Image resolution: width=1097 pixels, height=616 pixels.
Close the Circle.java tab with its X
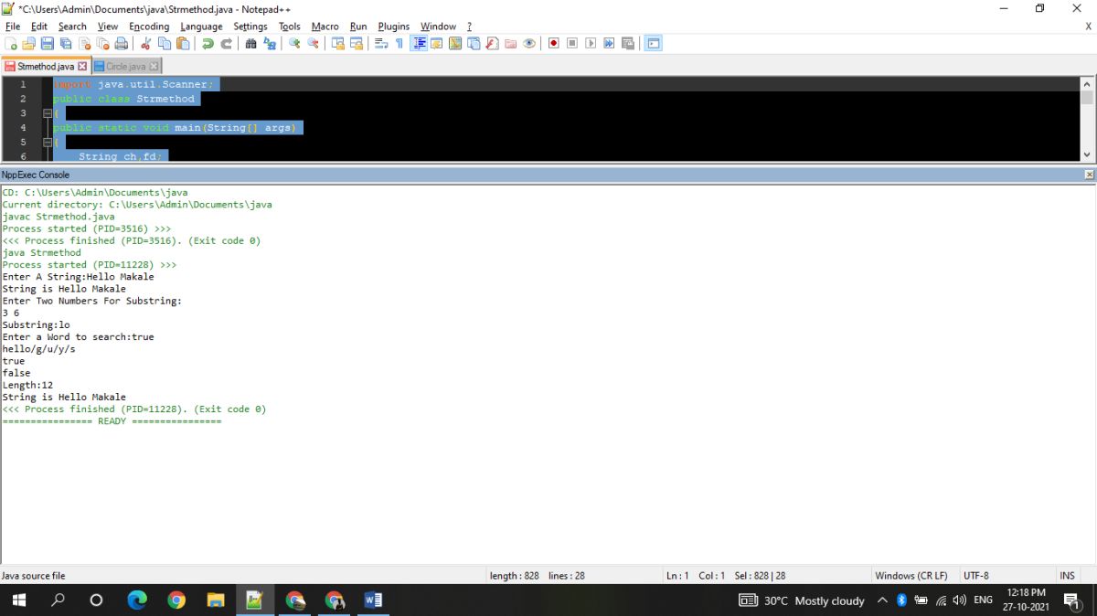click(x=154, y=67)
